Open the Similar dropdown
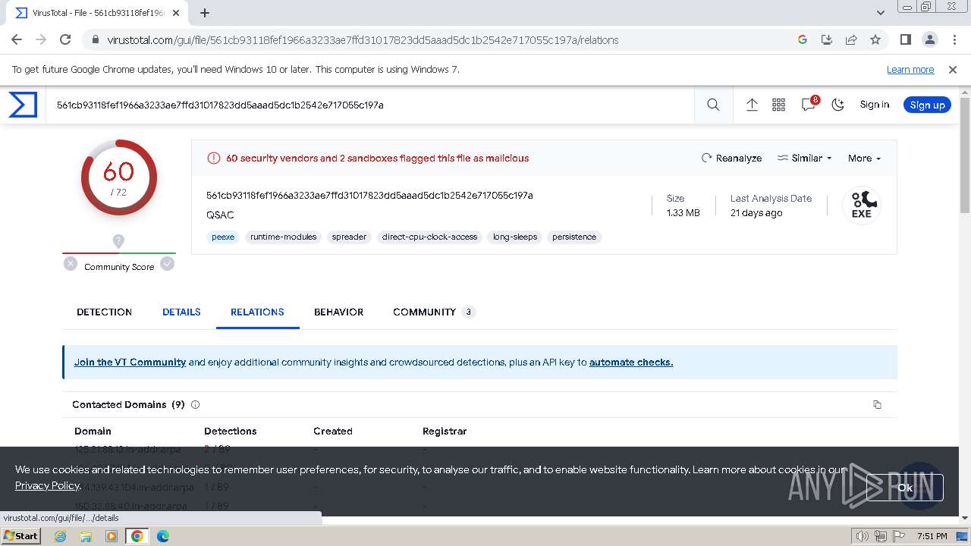971x546 pixels. (x=804, y=158)
